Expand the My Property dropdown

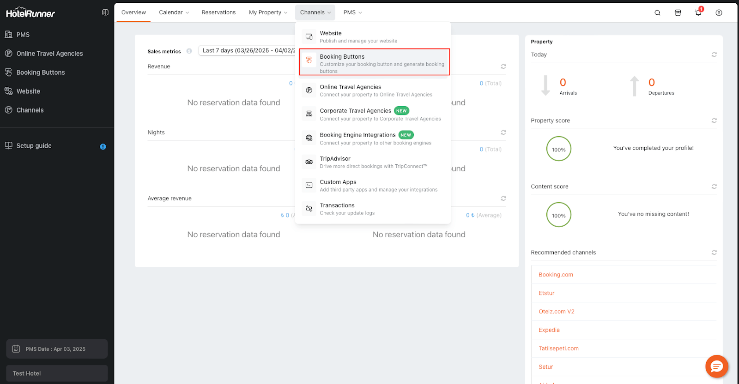268,12
